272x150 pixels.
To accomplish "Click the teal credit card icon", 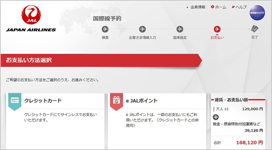I will (x=15, y=101).
